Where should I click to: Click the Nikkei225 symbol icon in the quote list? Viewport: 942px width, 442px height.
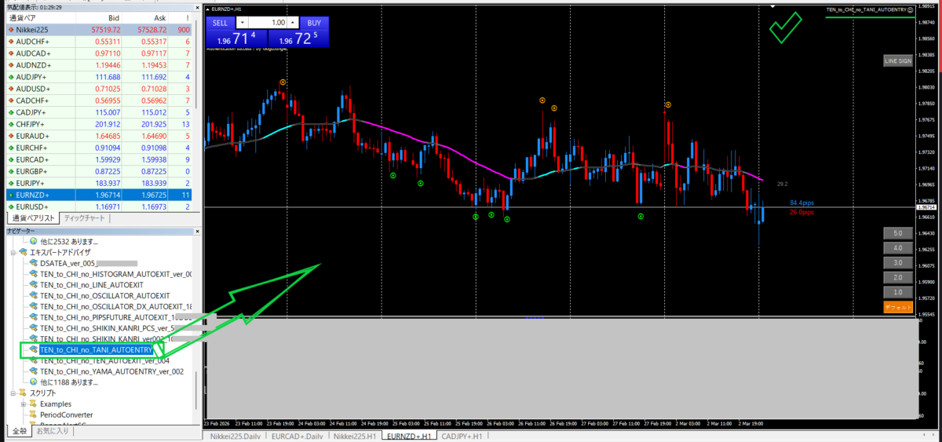(x=10, y=29)
